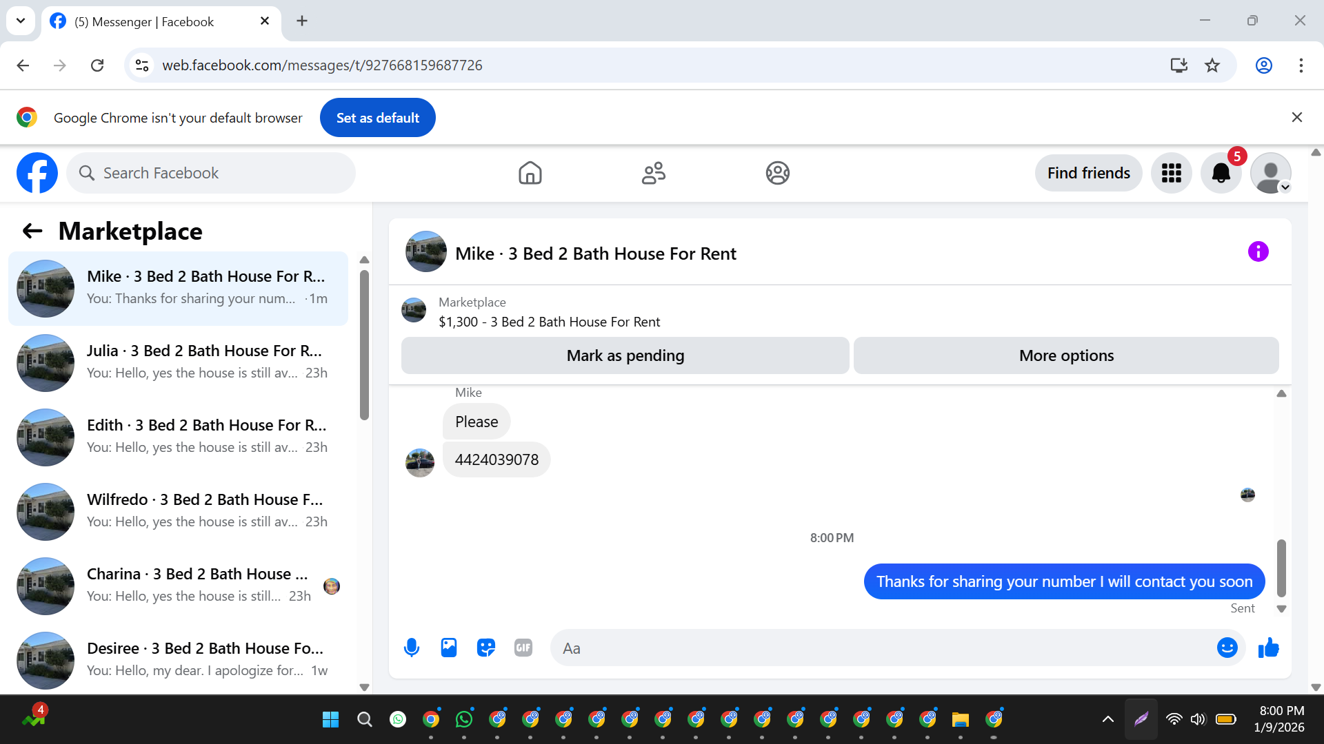The width and height of the screenshot is (1324, 744).
Task: Click More options button
Action: pyautogui.click(x=1066, y=355)
